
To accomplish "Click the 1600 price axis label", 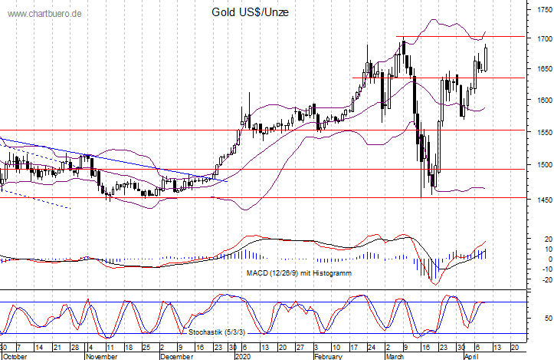I will pos(542,100).
